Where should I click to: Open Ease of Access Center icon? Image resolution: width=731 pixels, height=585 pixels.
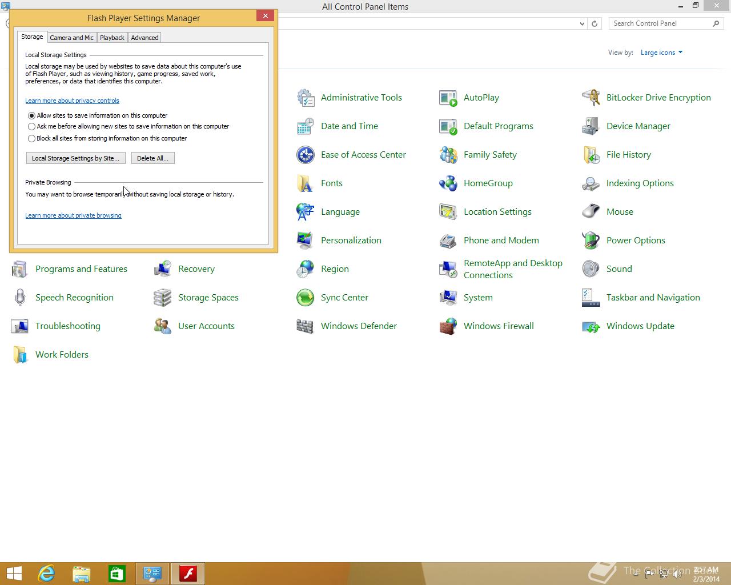point(306,155)
